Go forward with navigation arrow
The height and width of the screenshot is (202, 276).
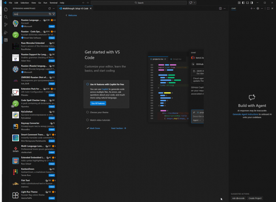tap(88, 3)
